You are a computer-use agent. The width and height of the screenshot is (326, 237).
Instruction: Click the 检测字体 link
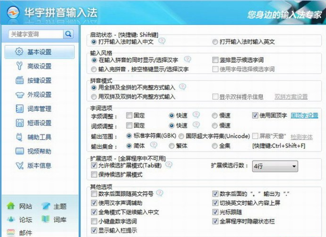click(x=302, y=137)
